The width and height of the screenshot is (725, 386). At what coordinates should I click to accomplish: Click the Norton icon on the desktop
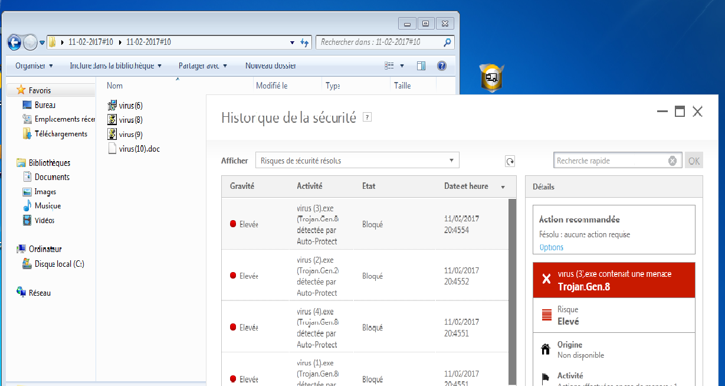(x=491, y=77)
